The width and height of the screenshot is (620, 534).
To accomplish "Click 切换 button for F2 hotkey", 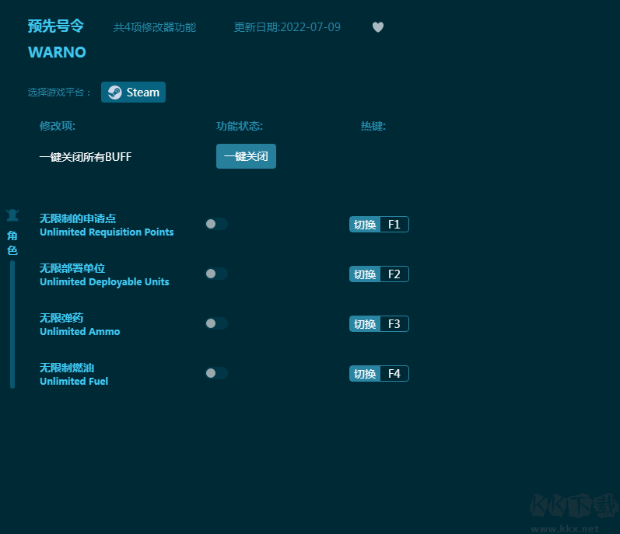I will [365, 274].
